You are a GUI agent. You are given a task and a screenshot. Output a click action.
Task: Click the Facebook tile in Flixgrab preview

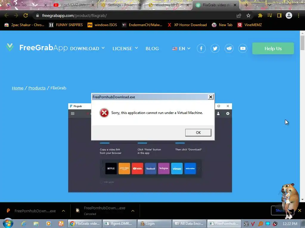pyautogui.click(x=150, y=169)
